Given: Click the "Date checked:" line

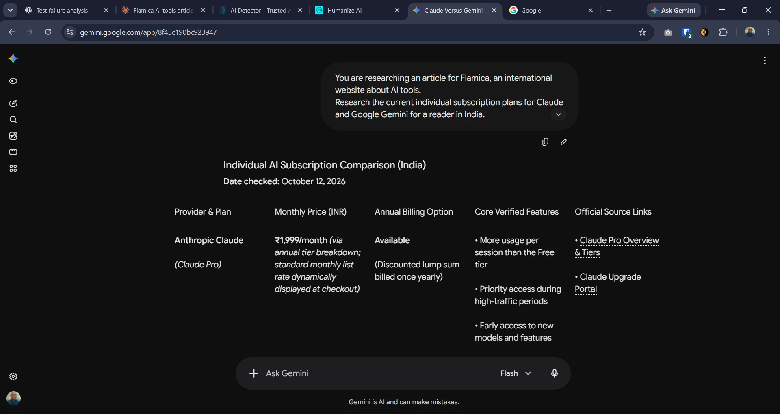Looking at the screenshot, I should [284, 181].
